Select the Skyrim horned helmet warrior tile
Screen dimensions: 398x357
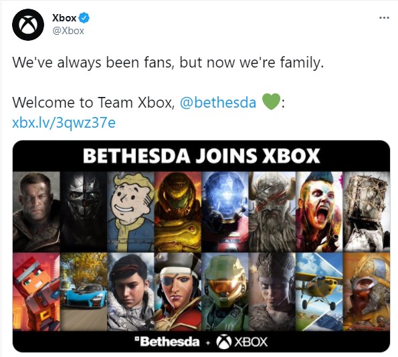point(272,212)
